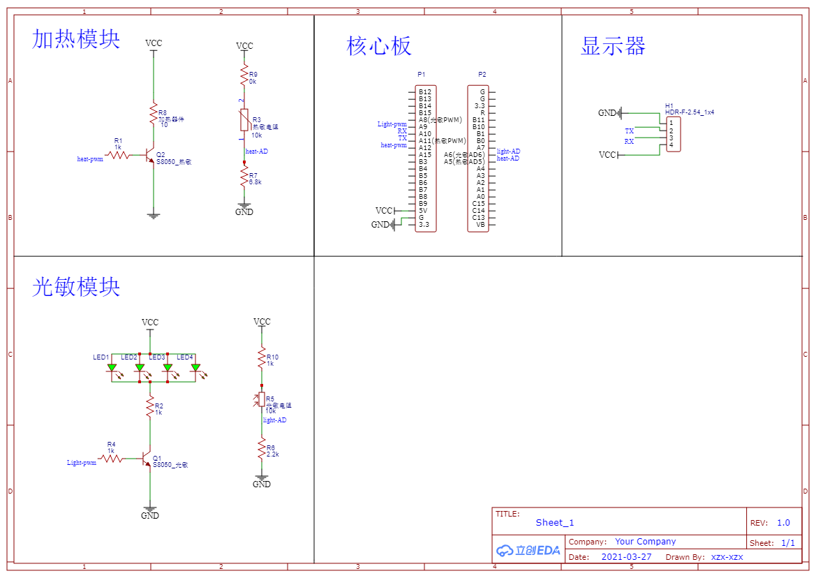This screenshot has height=578, width=816.
Task: Click the date 2021-03-27
Action: (x=627, y=557)
